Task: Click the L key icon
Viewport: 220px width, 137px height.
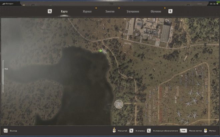Action: pyautogui.click(x=149, y=131)
